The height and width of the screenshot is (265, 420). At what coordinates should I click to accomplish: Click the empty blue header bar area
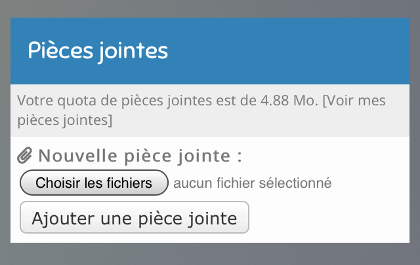coord(289,51)
